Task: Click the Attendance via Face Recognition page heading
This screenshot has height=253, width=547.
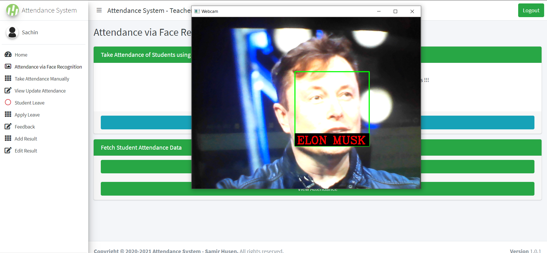Action: tap(142, 32)
